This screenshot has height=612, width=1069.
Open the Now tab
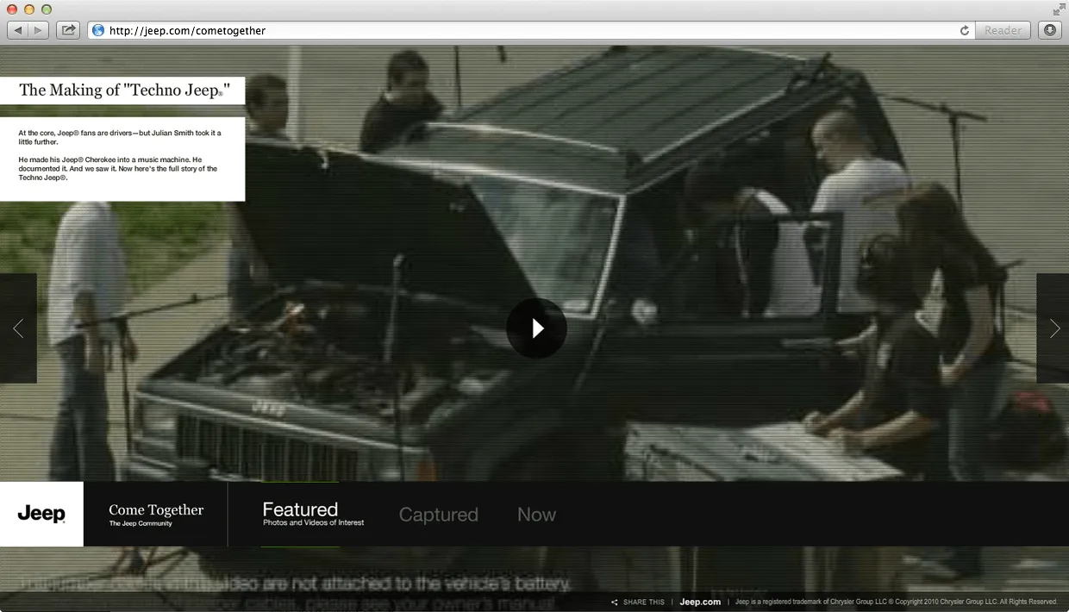pyautogui.click(x=536, y=515)
